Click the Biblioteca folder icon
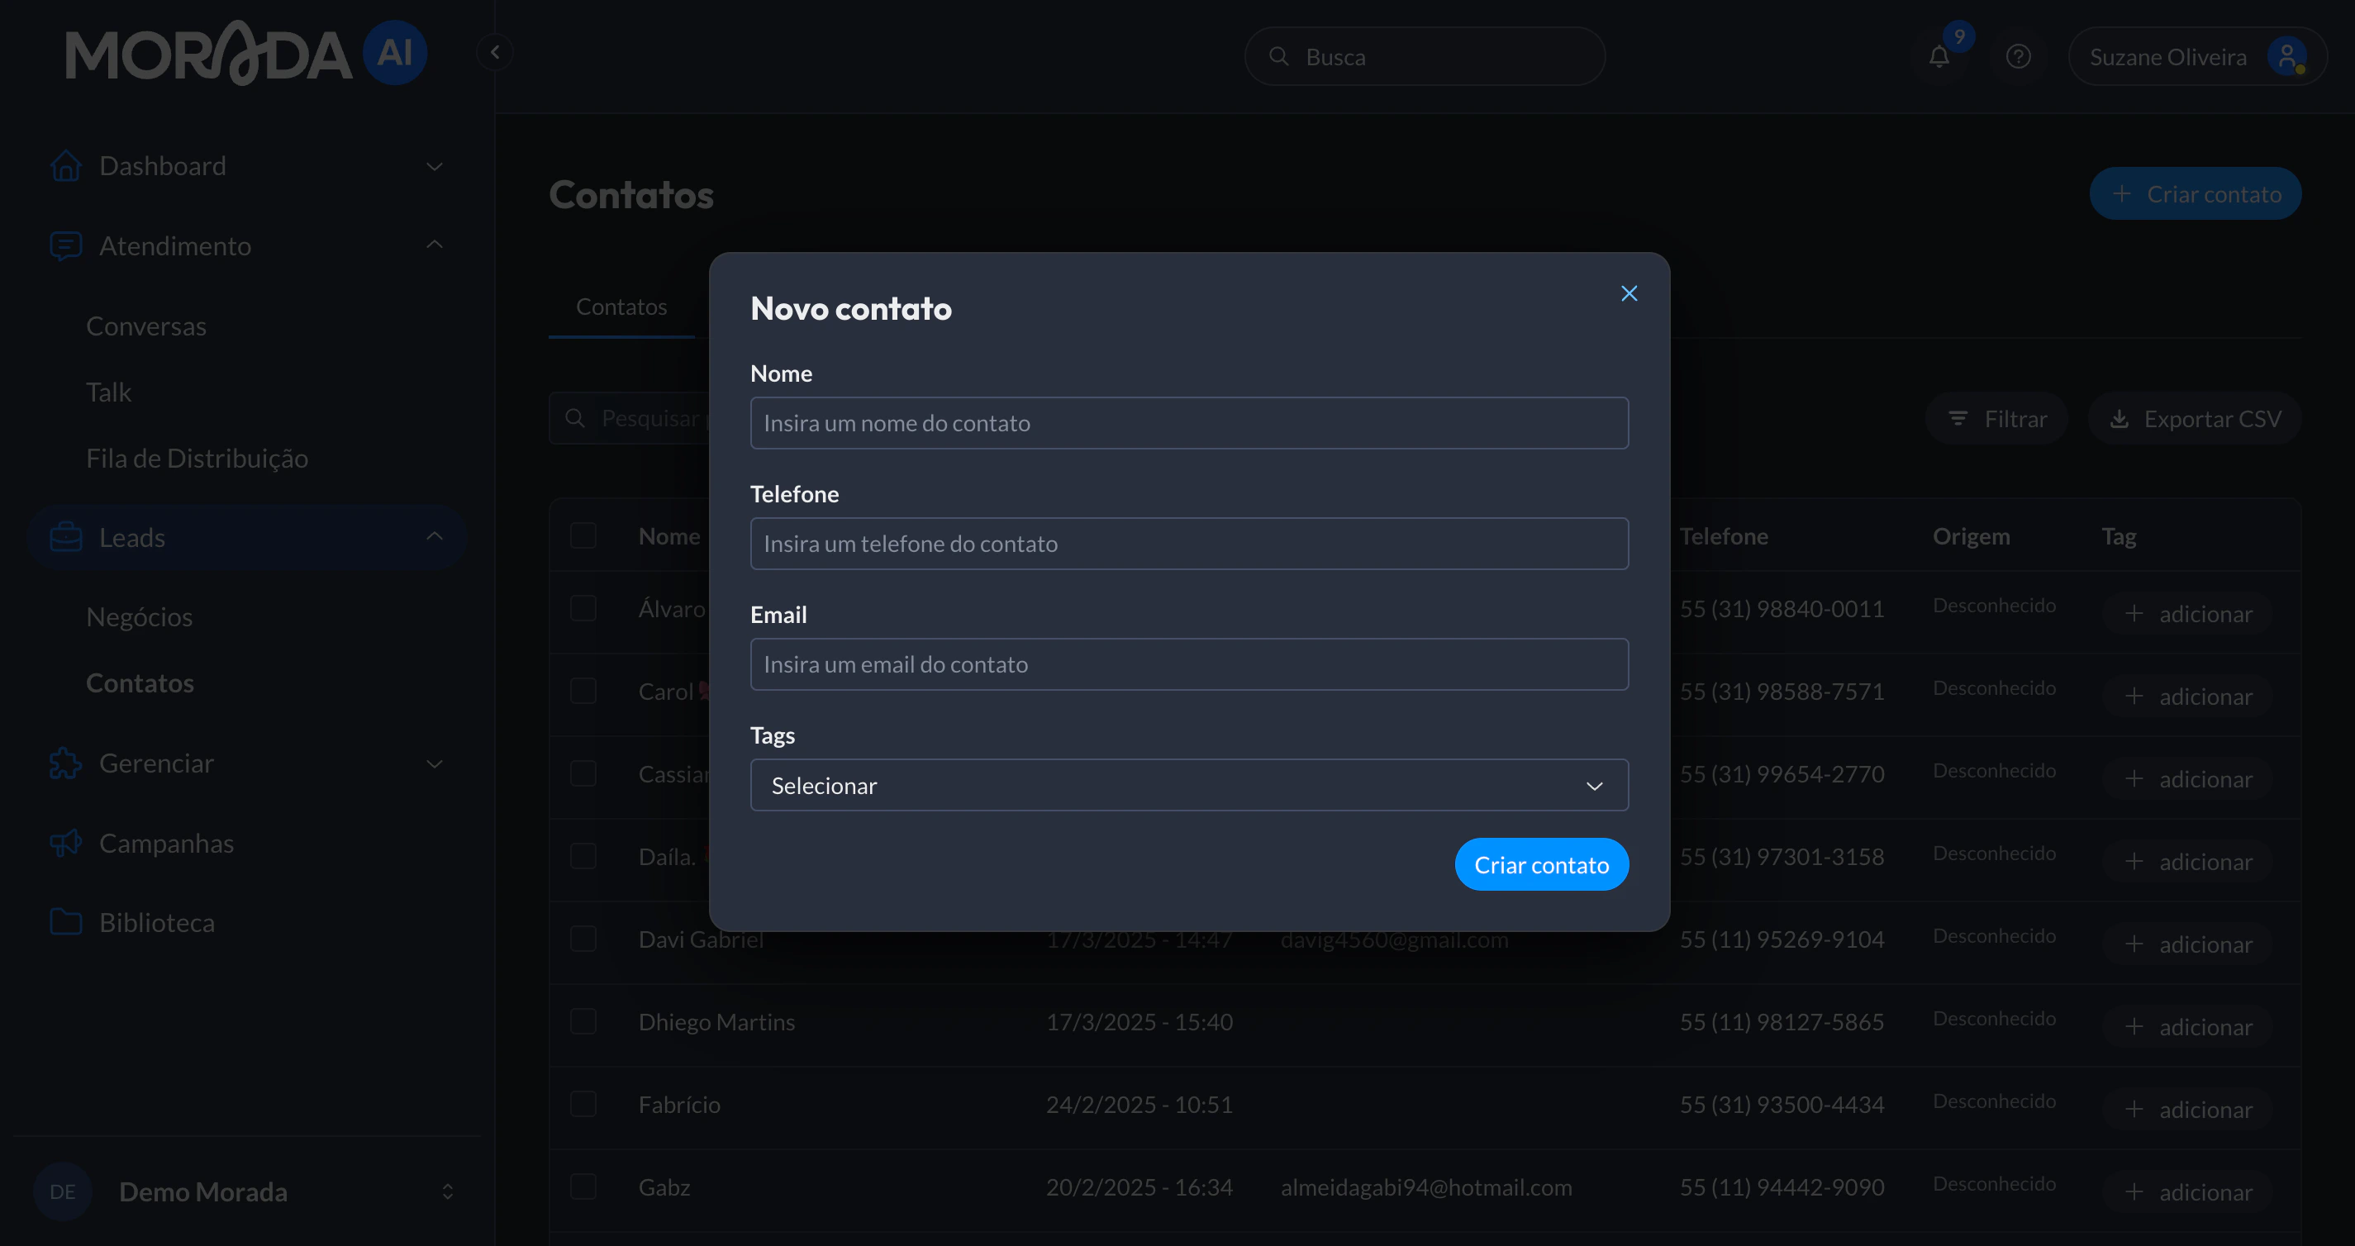2355x1246 pixels. click(65, 922)
